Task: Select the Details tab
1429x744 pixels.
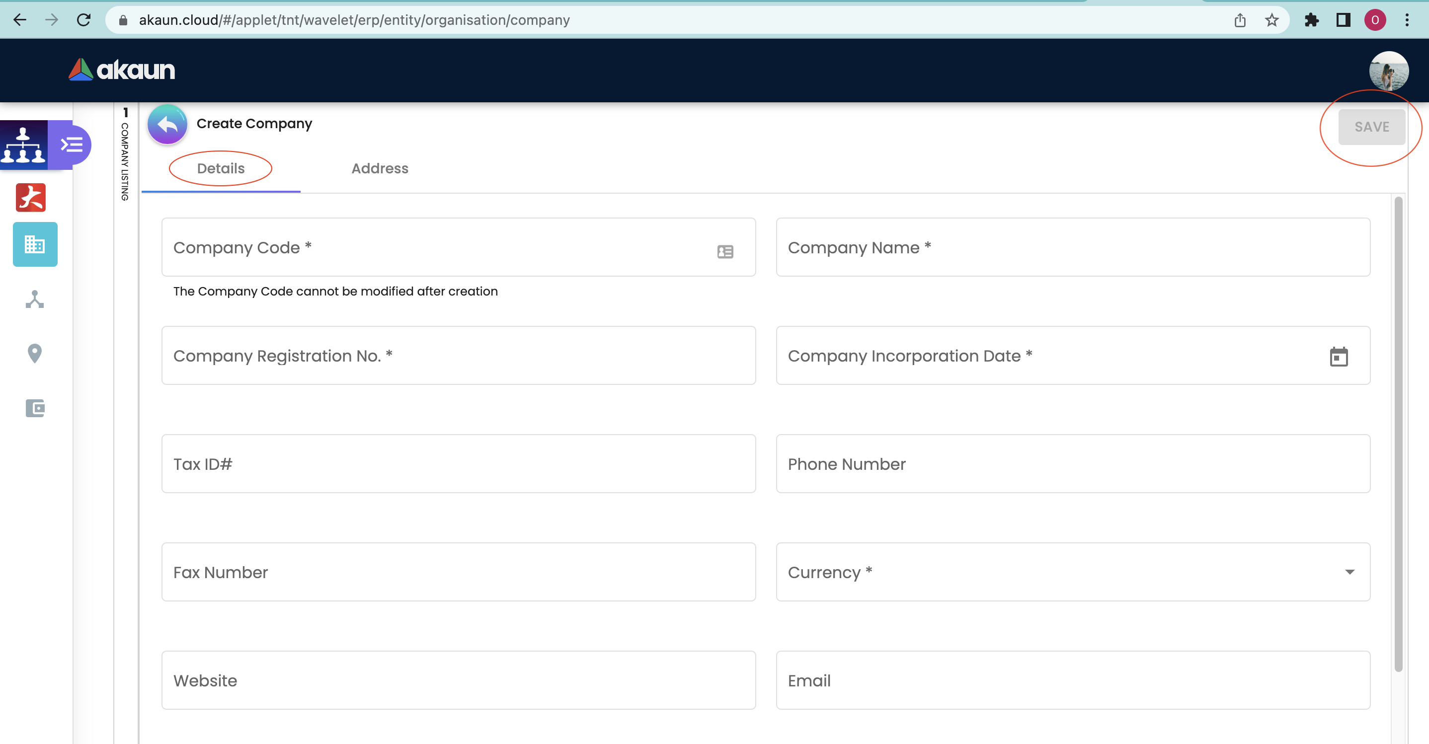Action: click(x=221, y=168)
